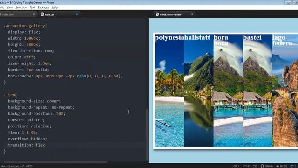Click the 'background-size: cover;' line
This screenshot has height=168, width=298.
click(34, 101)
